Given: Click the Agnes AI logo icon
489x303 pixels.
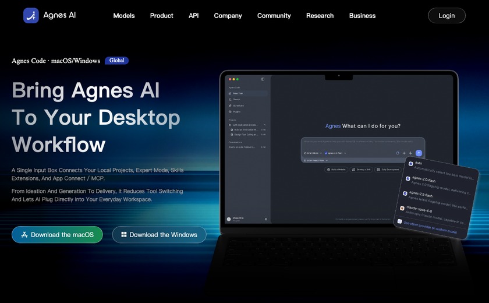Looking at the screenshot, I should [31, 16].
